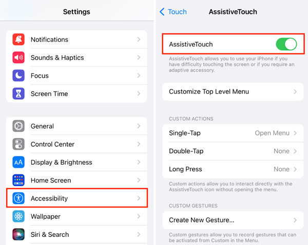
Task: Open Siri & Search settings
Action: (x=77, y=234)
